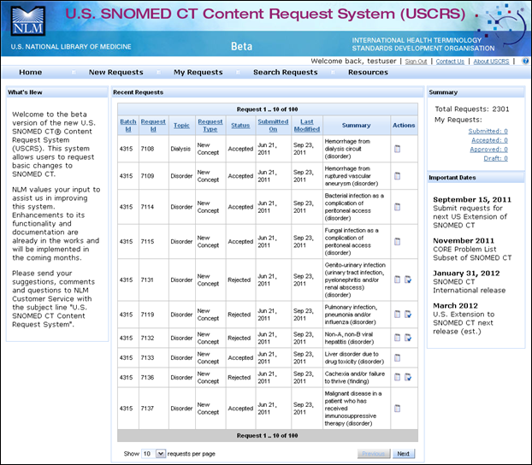View request 7109 details icon

tap(398, 176)
